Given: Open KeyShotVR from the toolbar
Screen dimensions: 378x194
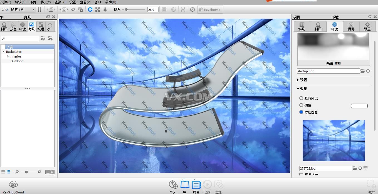Looking at the screenshot, I should click(210, 9).
